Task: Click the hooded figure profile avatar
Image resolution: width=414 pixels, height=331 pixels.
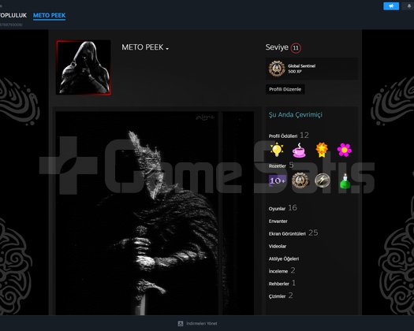Action: (84, 67)
